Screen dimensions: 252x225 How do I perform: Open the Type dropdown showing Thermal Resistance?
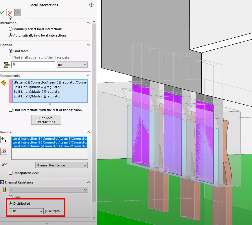pos(61,165)
